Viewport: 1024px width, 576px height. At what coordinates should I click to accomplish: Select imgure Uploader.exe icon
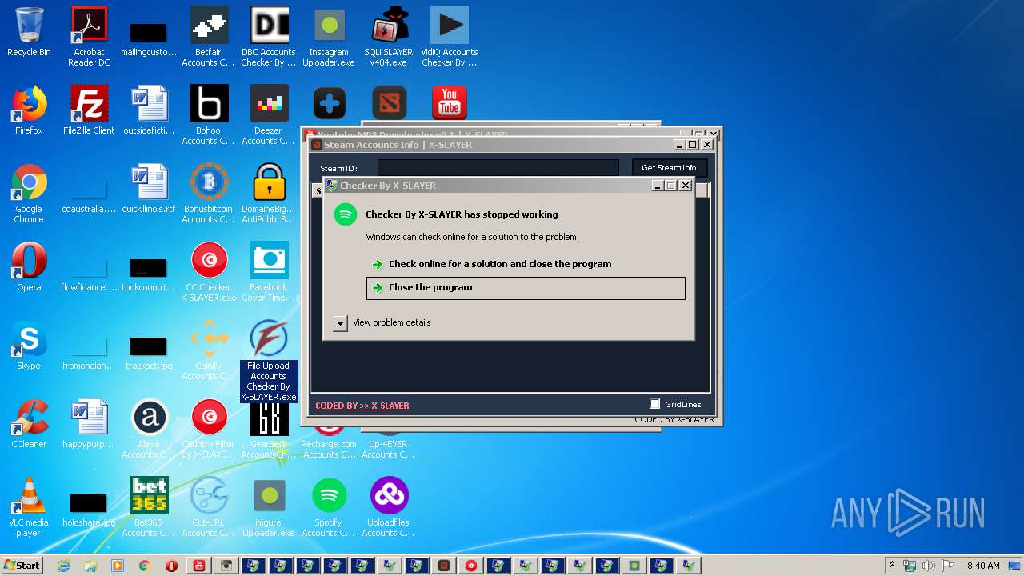(x=269, y=506)
